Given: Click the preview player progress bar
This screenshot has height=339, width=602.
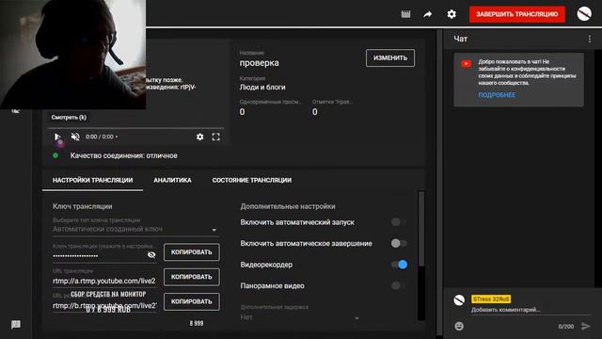Looking at the screenshot, I should pos(135,128).
